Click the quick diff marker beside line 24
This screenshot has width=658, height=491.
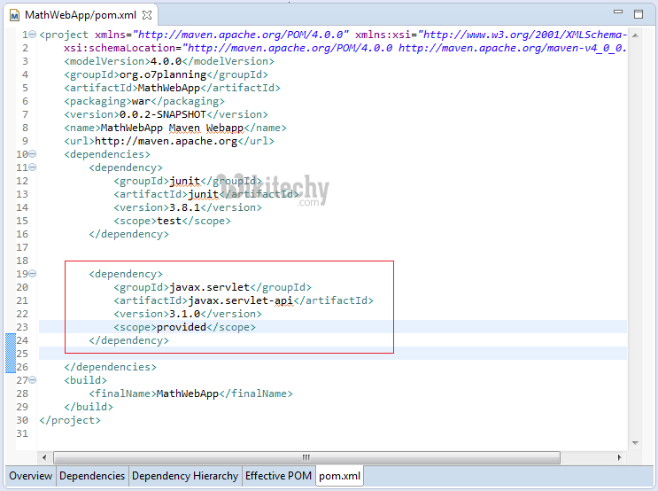(11, 340)
